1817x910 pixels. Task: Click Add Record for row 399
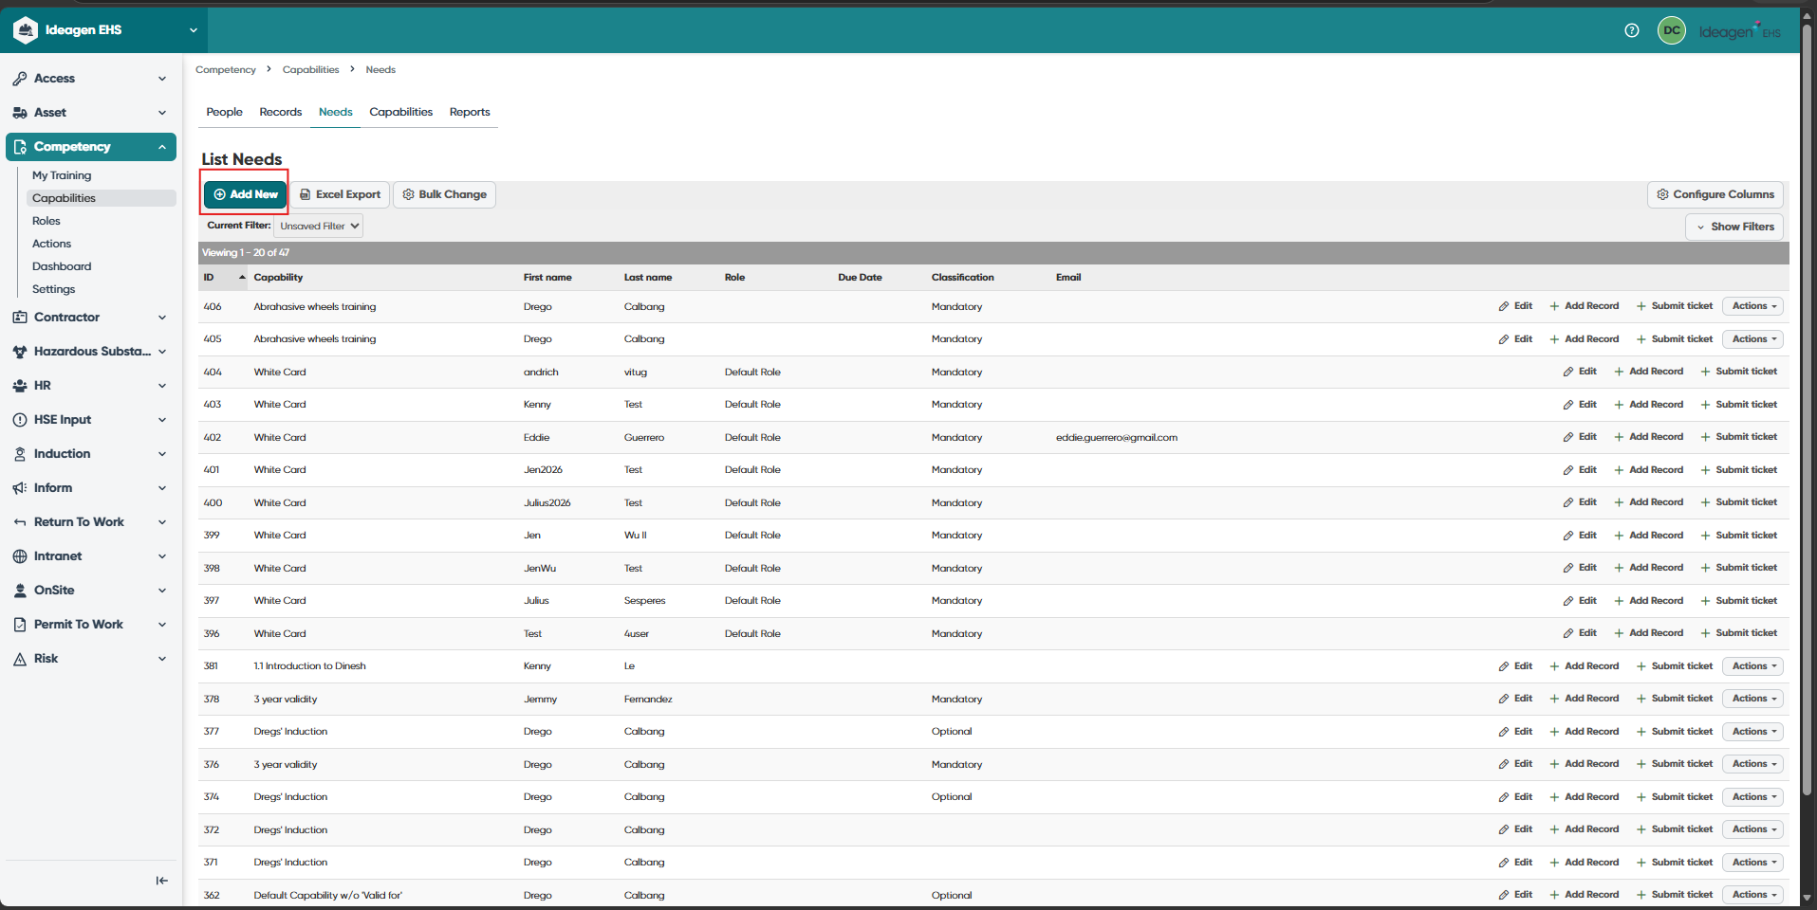pos(1647,536)
